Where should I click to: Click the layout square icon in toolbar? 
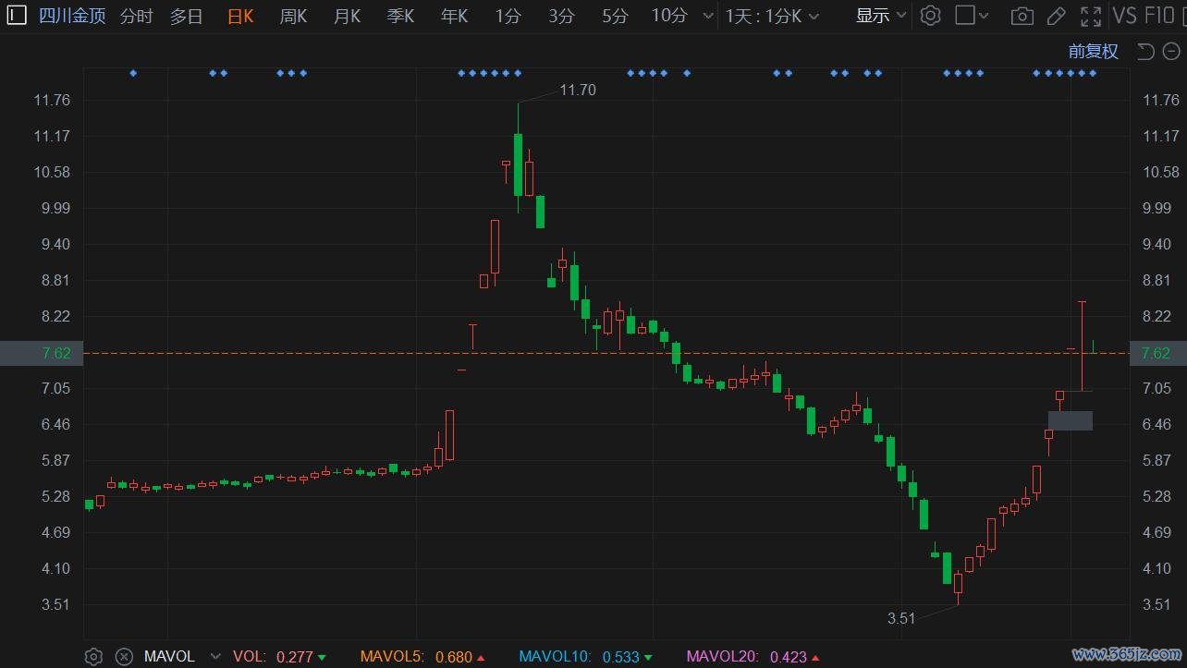[x=964, y=16]
